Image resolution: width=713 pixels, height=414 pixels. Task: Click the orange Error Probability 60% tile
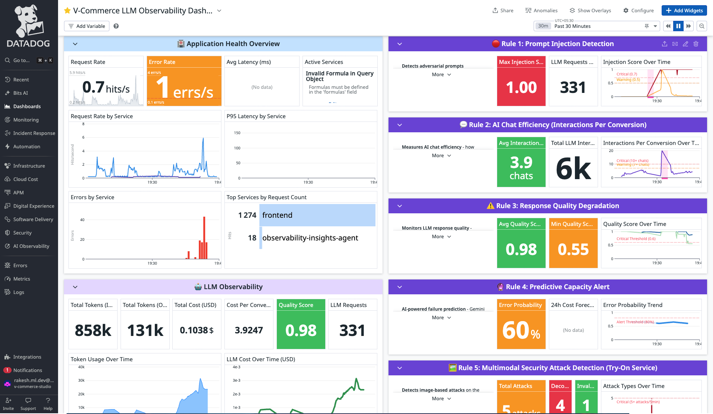521,324
